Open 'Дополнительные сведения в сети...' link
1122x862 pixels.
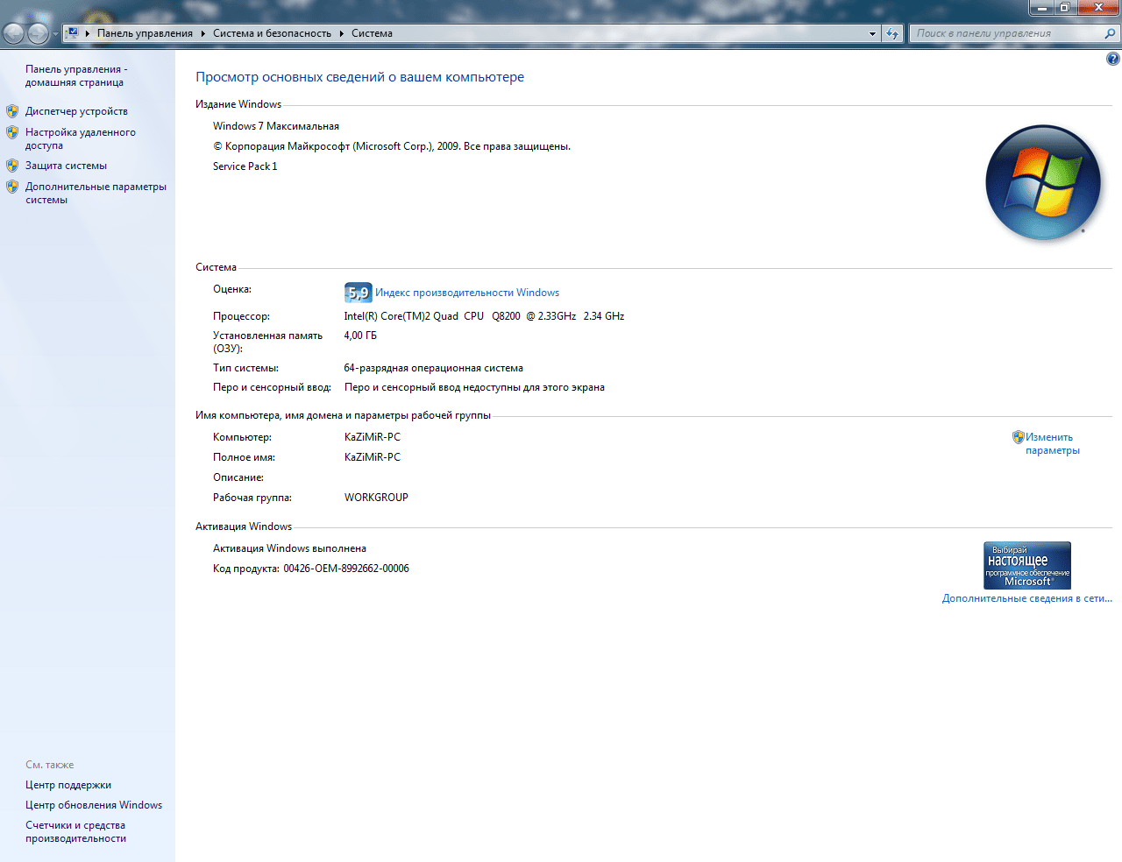point(1026,598)
